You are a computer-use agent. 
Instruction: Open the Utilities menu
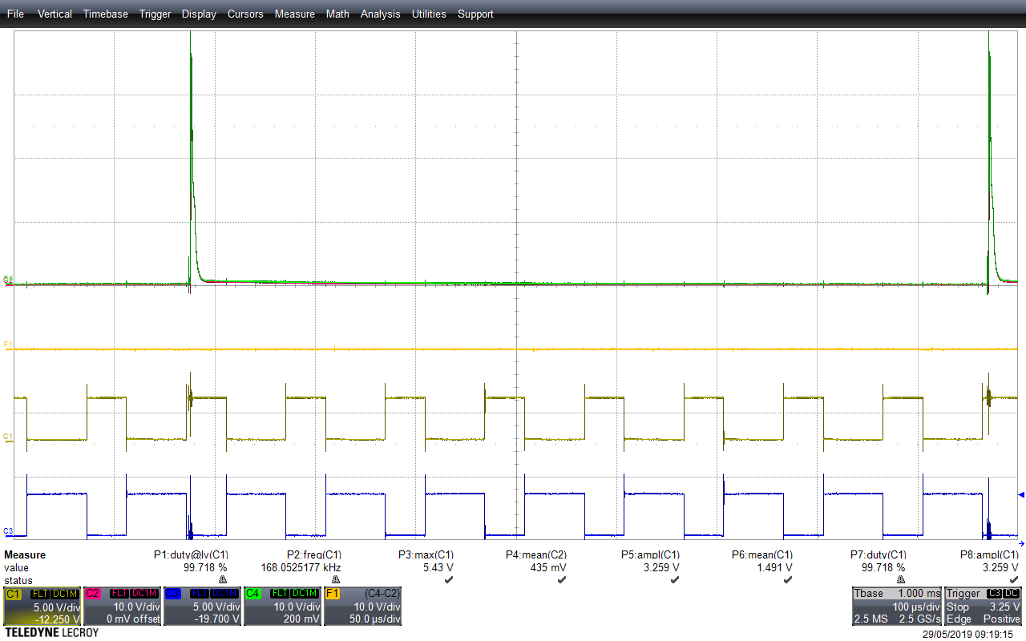429,14
